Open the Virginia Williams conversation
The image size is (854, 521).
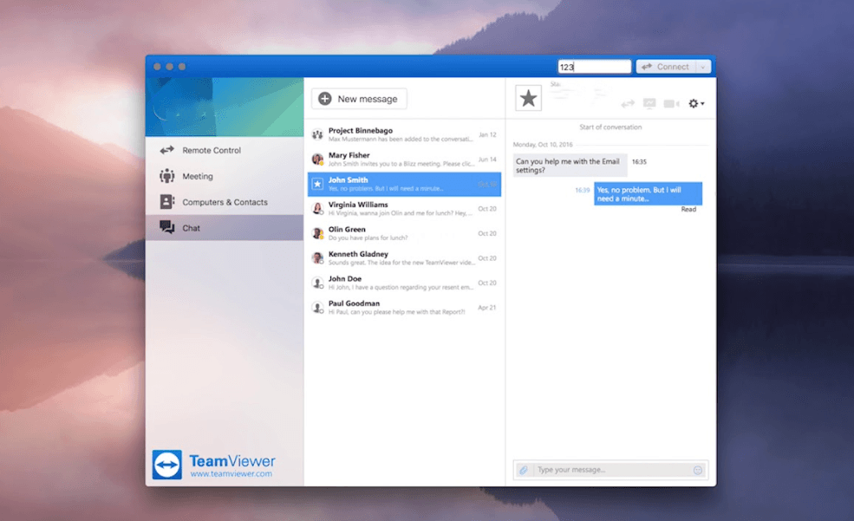(x=404, y=209)
